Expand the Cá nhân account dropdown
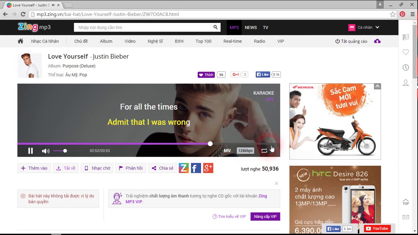 click(x=364, y=27)
